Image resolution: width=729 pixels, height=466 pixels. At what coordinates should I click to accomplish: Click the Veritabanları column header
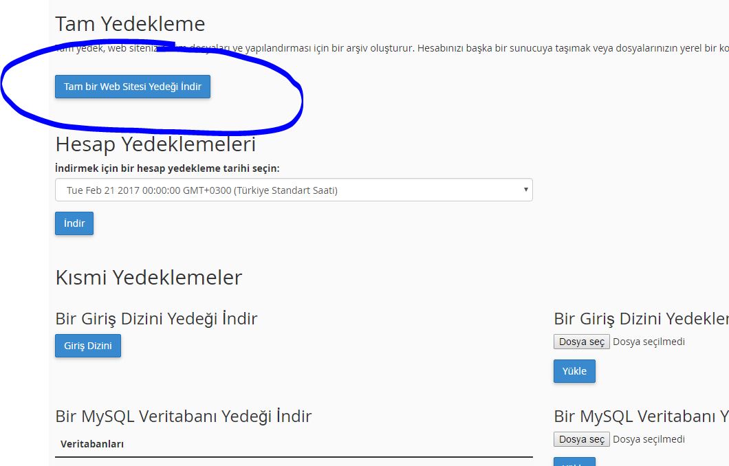pyautogui.click(x=92, y=444)
